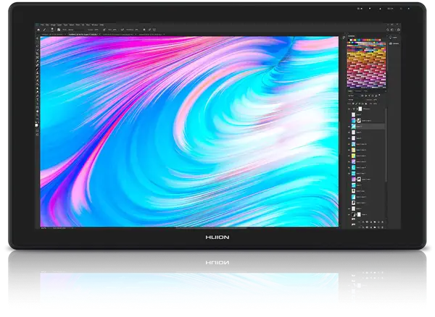The width and height of the screenshot is (435, 317).
Task: Switch to the Channels tab
Action: tap(358, 90)
